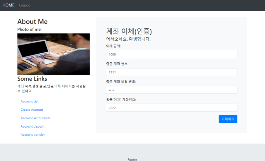The height and width of the screenshot is (161, 265).
Task: Open the Account deposit link
Action: tap(32, 126)
